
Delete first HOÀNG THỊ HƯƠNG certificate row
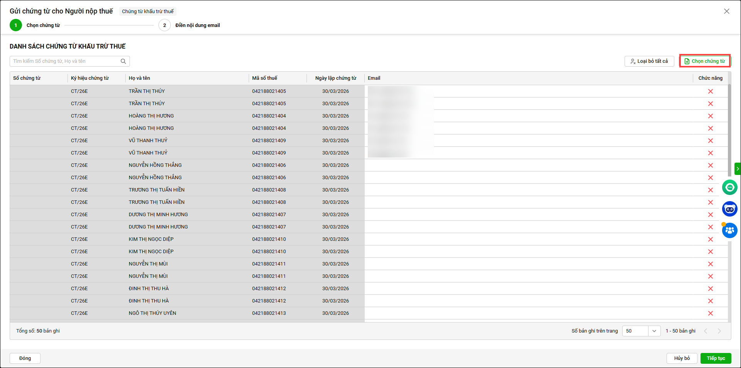click(x=710, y=116)
